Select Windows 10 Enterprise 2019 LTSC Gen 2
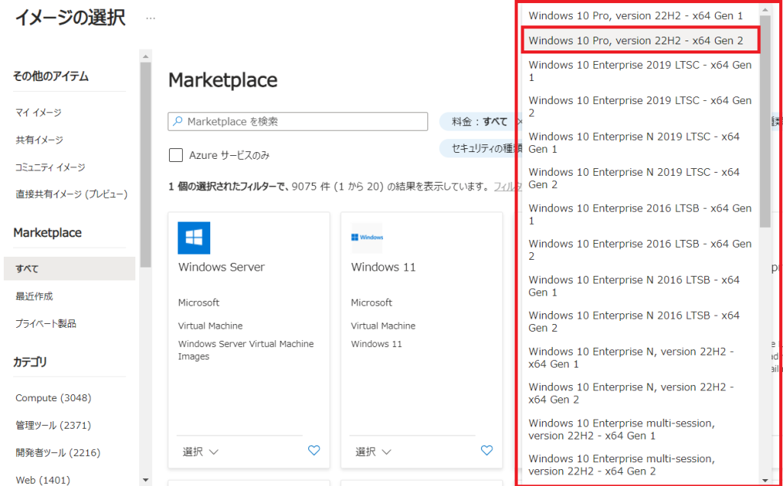Image resolution: width=783 pixels, height=486 pixels. click(x=640, y=107)
